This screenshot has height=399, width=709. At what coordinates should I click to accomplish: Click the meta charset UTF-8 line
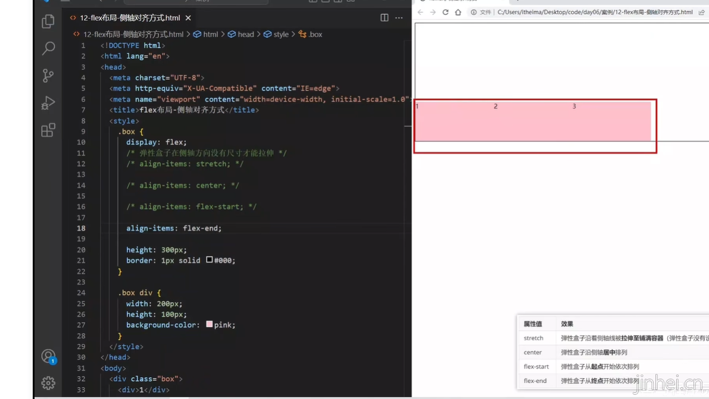[157, 78]
